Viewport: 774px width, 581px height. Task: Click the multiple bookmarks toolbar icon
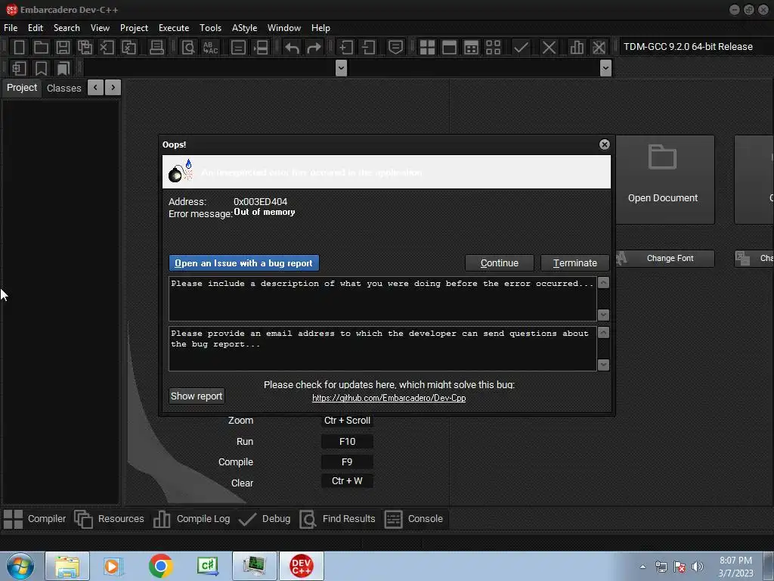63,68
